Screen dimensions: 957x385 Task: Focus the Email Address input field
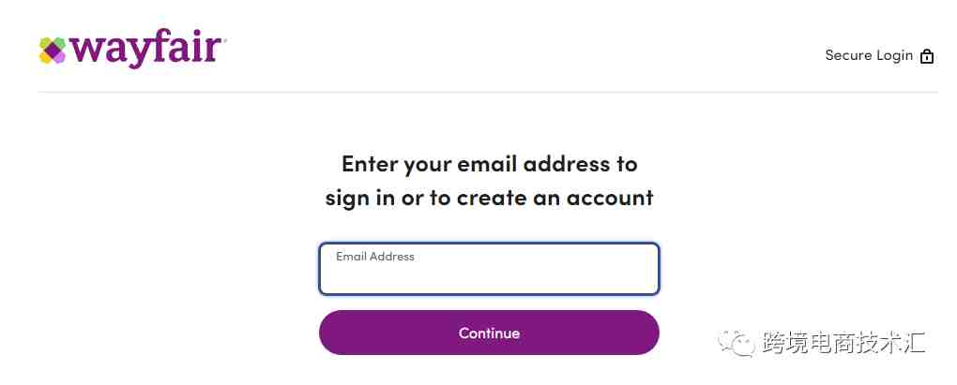[x=489, y=269]
